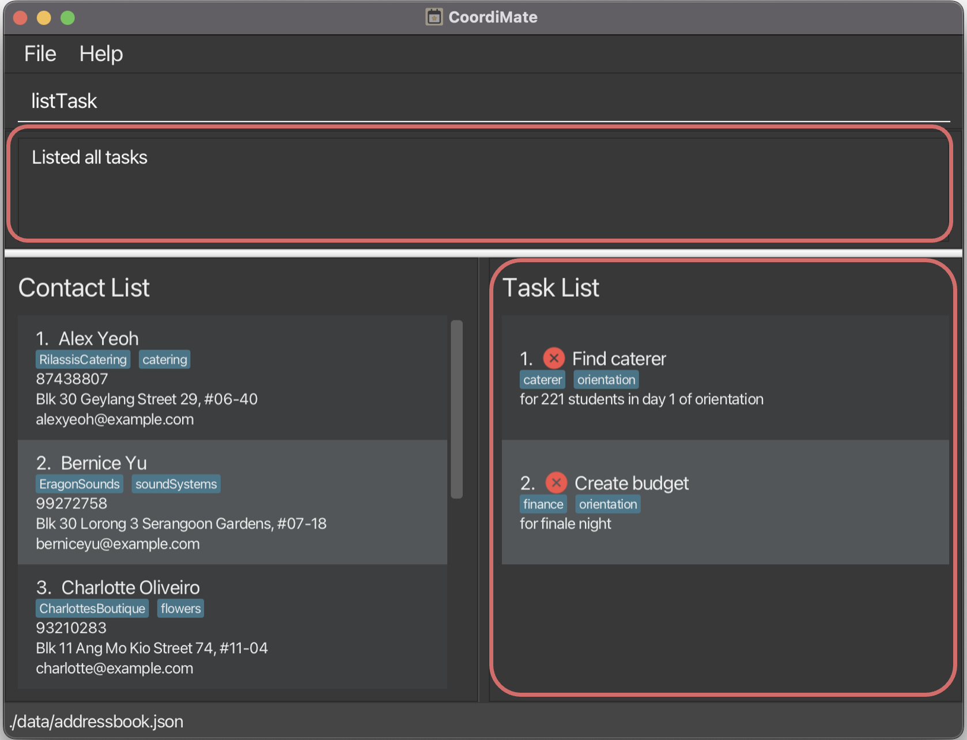
Task: Click the red cross icon beside Find caterer
Action: (x=553, y=358)
